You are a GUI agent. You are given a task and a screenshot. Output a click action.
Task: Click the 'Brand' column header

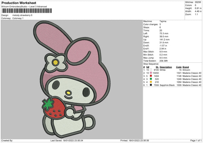pyautogui.click(x=186, y=67)
